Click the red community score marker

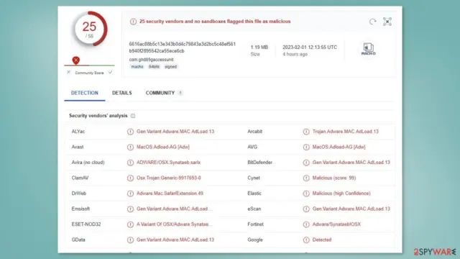tap(76, 60)
